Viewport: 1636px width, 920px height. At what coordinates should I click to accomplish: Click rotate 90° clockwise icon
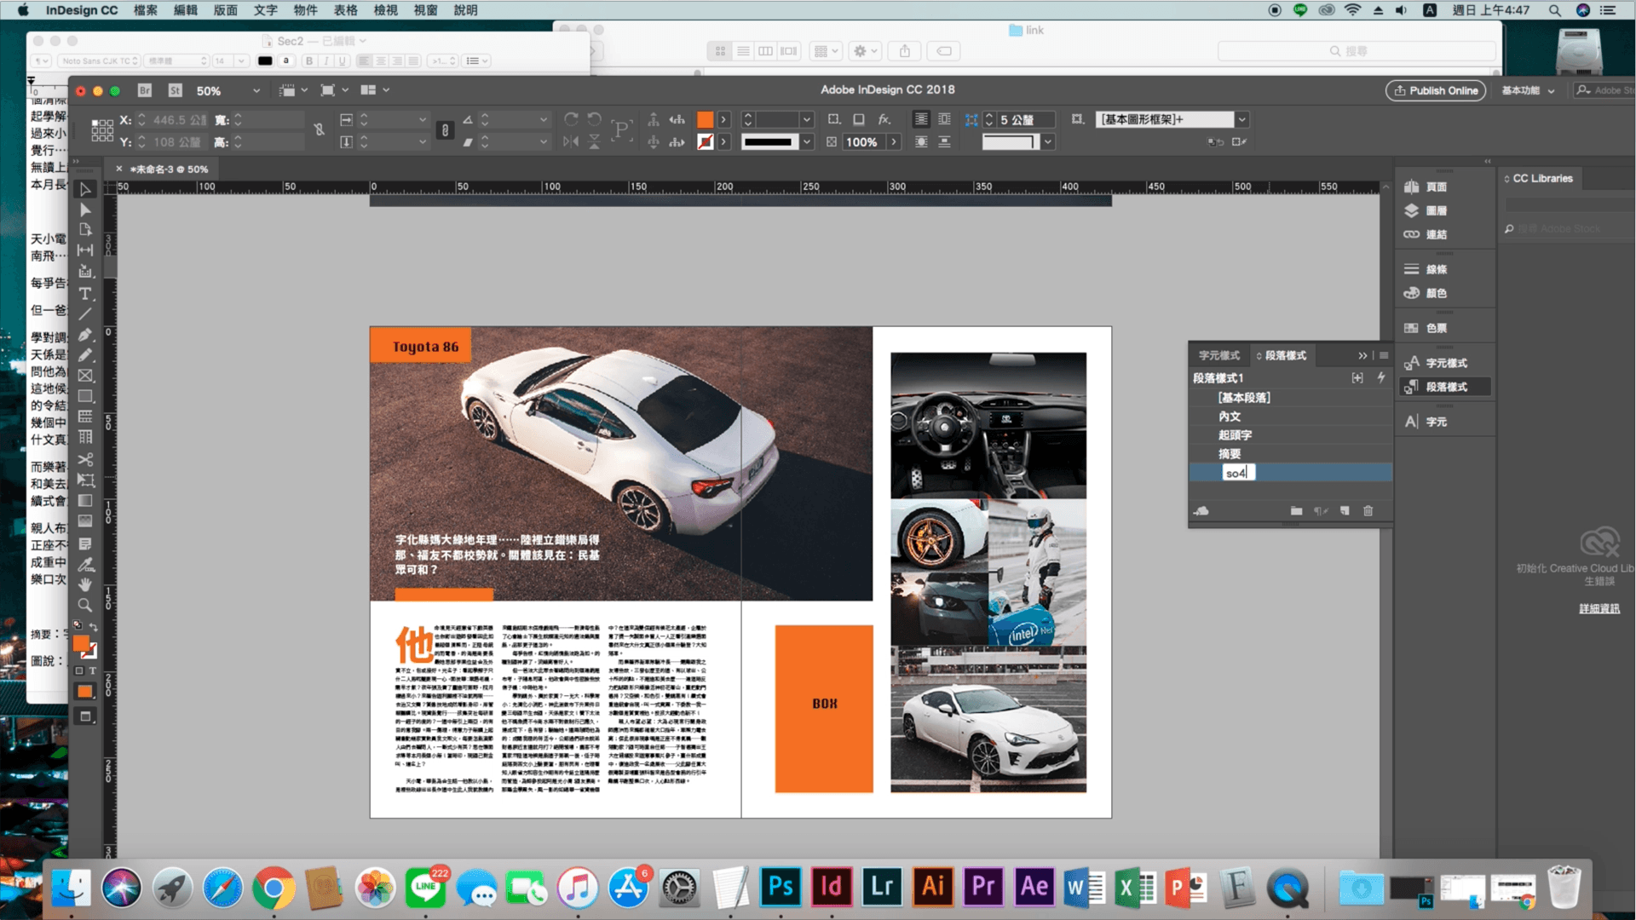point(571,119)
